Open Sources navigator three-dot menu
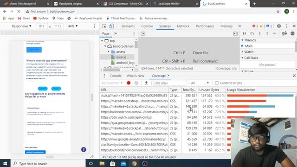 coord(134,33)
